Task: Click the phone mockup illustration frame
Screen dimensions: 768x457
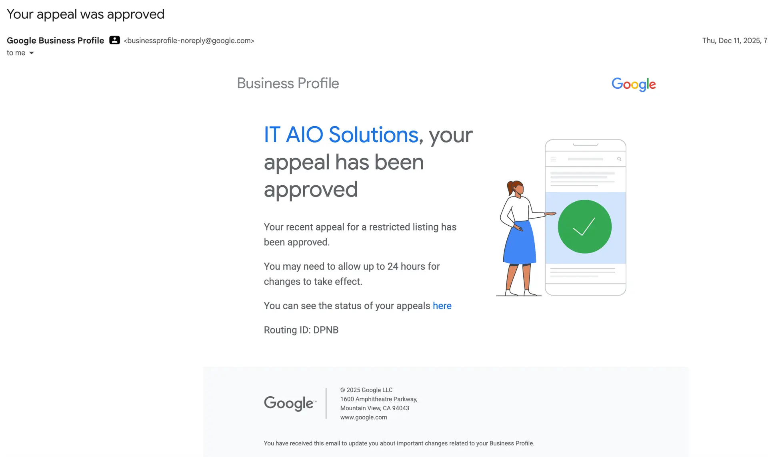Action: tap(586, 217)
